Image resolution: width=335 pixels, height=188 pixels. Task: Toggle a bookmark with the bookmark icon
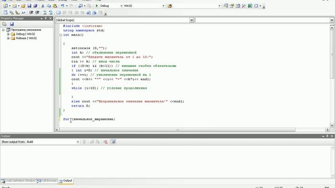coord(58,13)
